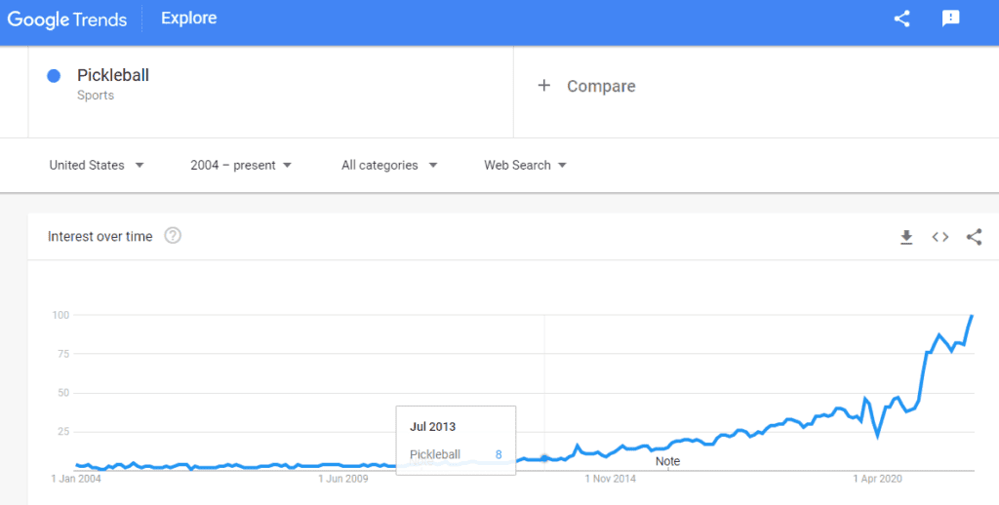Download the interest over time CSV
Viewport: 999px width, 505px height.
906,237
